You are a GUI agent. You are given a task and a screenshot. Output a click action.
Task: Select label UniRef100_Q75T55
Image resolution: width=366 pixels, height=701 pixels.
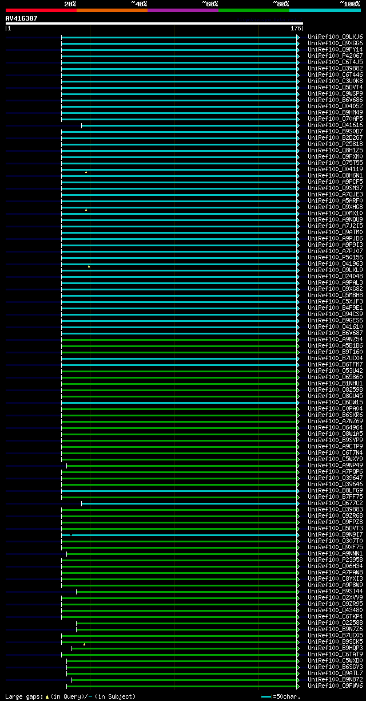(335, 163)
